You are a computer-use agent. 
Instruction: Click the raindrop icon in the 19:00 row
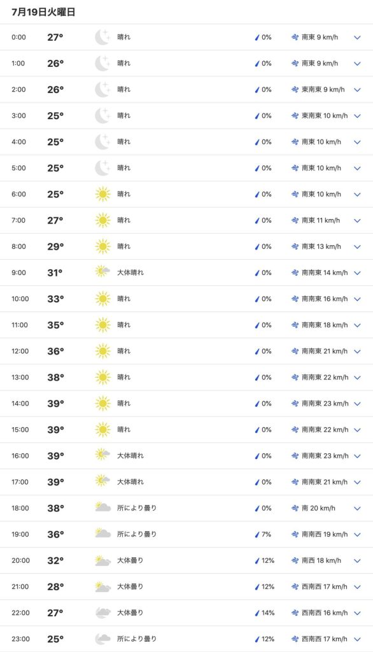pos(257,534)
